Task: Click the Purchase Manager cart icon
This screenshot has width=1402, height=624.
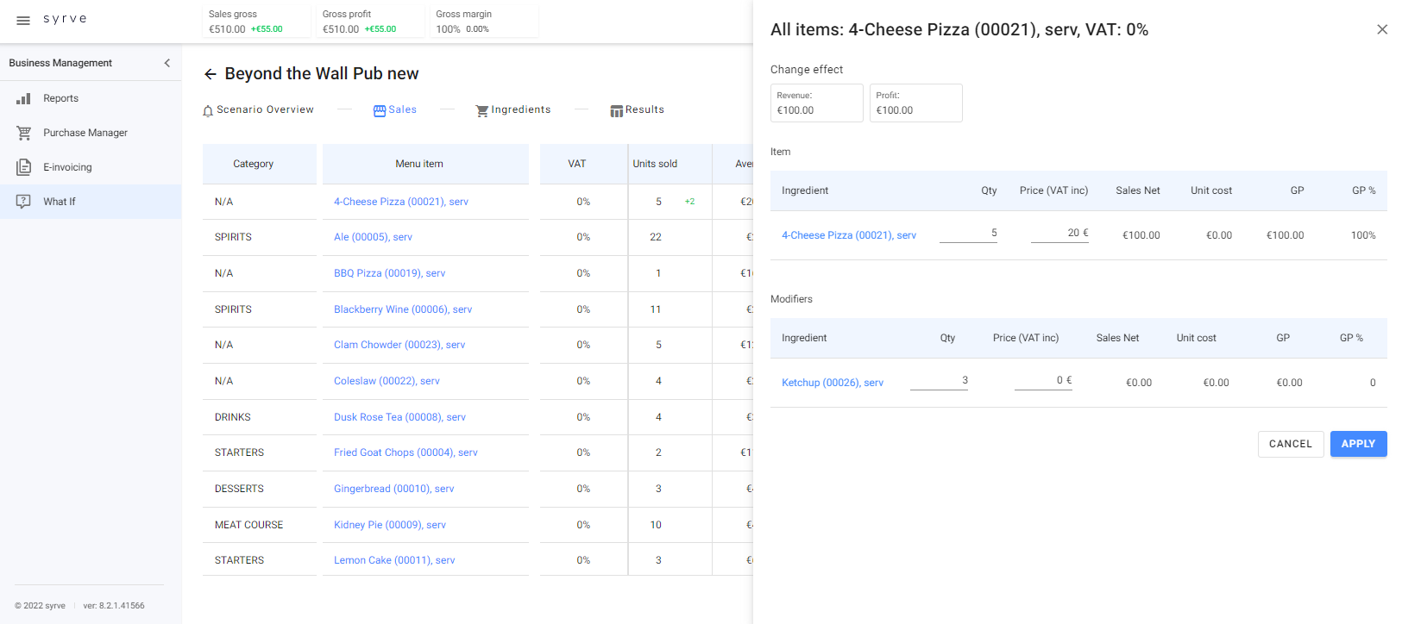Action: point(23,133)
